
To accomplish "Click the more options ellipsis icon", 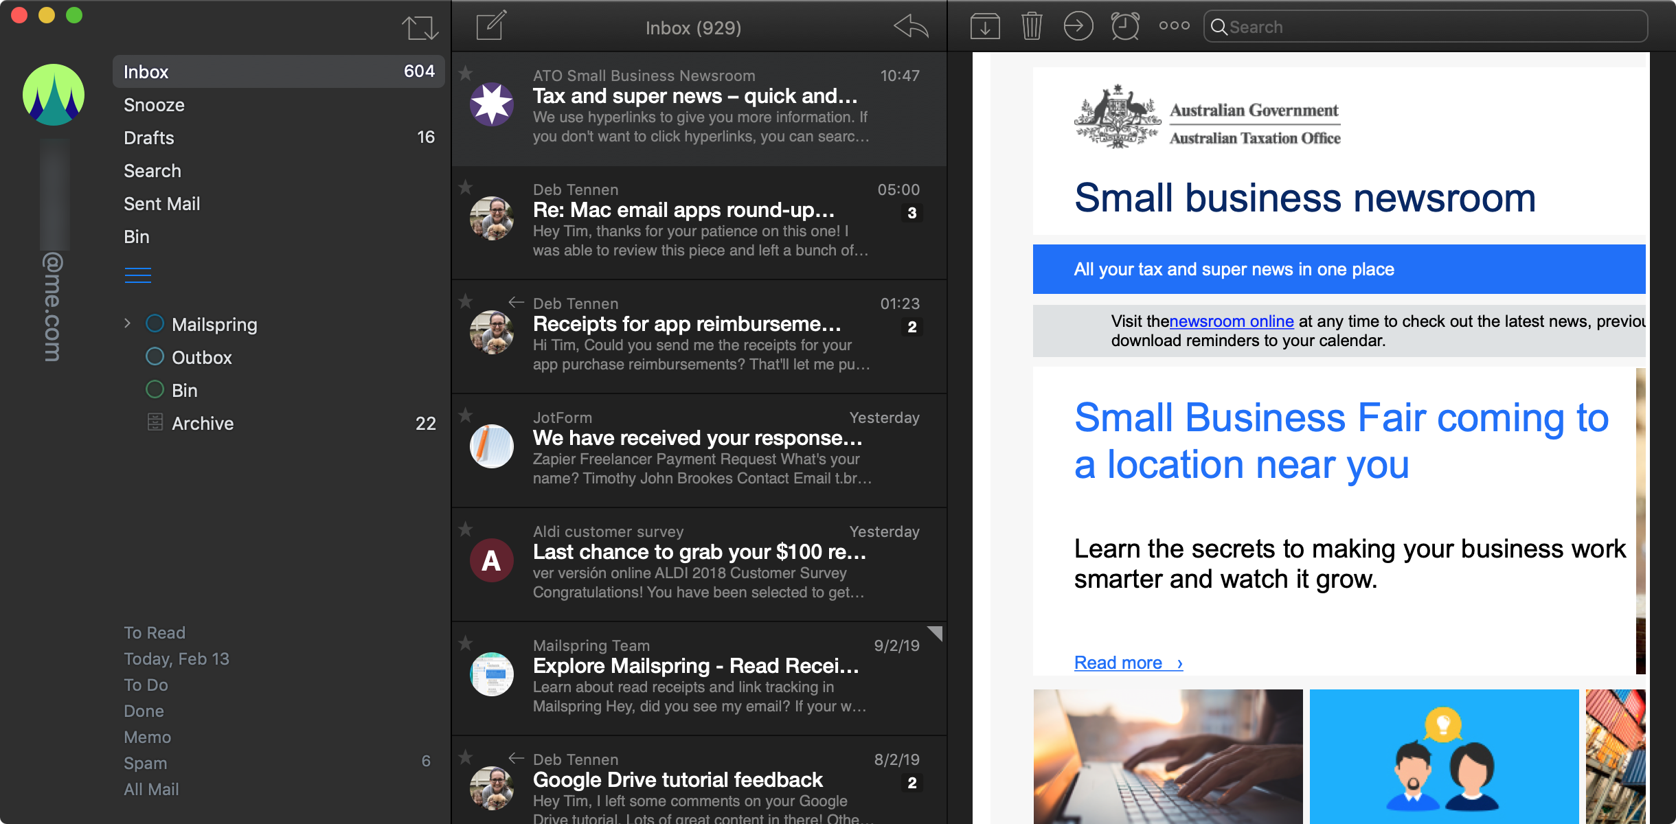I will [1173, 27].
